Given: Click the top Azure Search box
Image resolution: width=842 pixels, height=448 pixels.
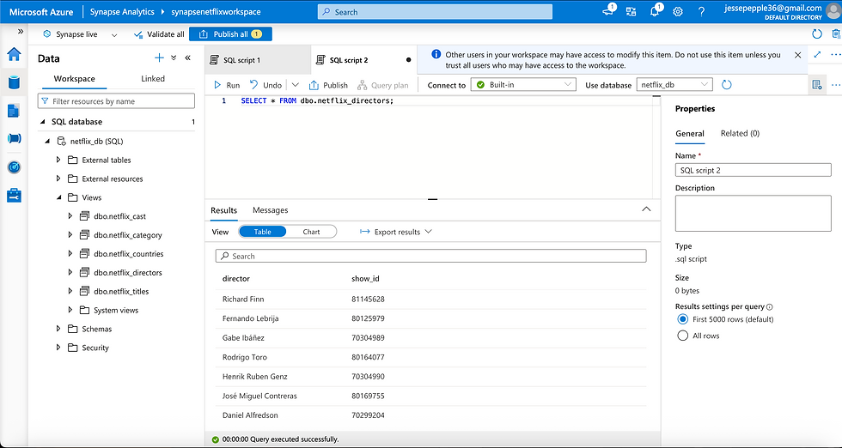Looking at the screenshot, I should point(435,12).
